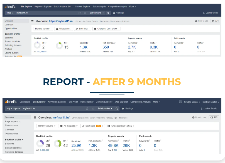Open the Batch Analysis 2.0 menu item
The height and width of the screenshot is (163, 225).
(62, 6)
